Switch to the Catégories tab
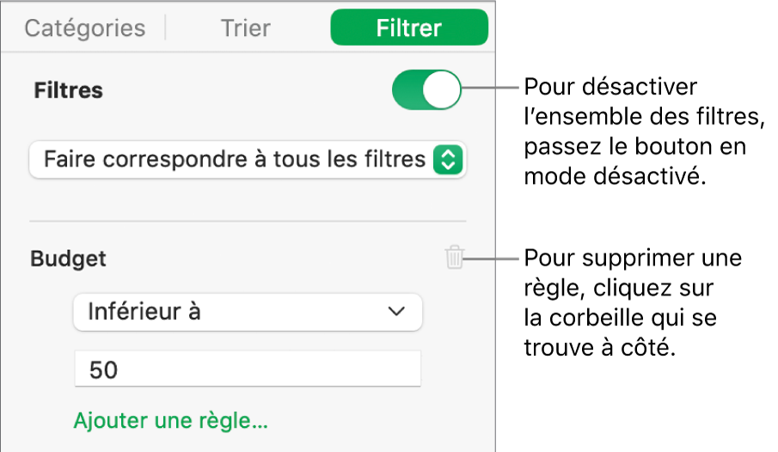Screen dimensions: 778x452 pos(85,28)
